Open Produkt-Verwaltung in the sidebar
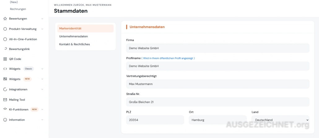The width and height of the screenshot is (319, 138). click(23, 29)
